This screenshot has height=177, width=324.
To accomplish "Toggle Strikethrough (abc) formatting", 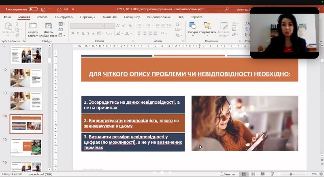I will (x=94, y=33).
